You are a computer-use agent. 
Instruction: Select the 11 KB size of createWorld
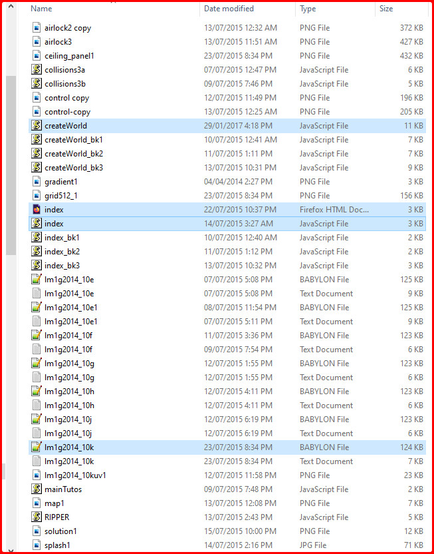(x=413, y=126)
